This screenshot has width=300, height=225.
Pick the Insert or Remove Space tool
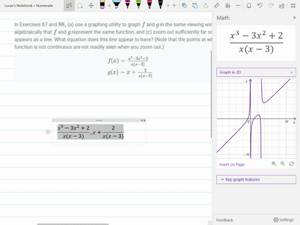click(x=91, y=6)
